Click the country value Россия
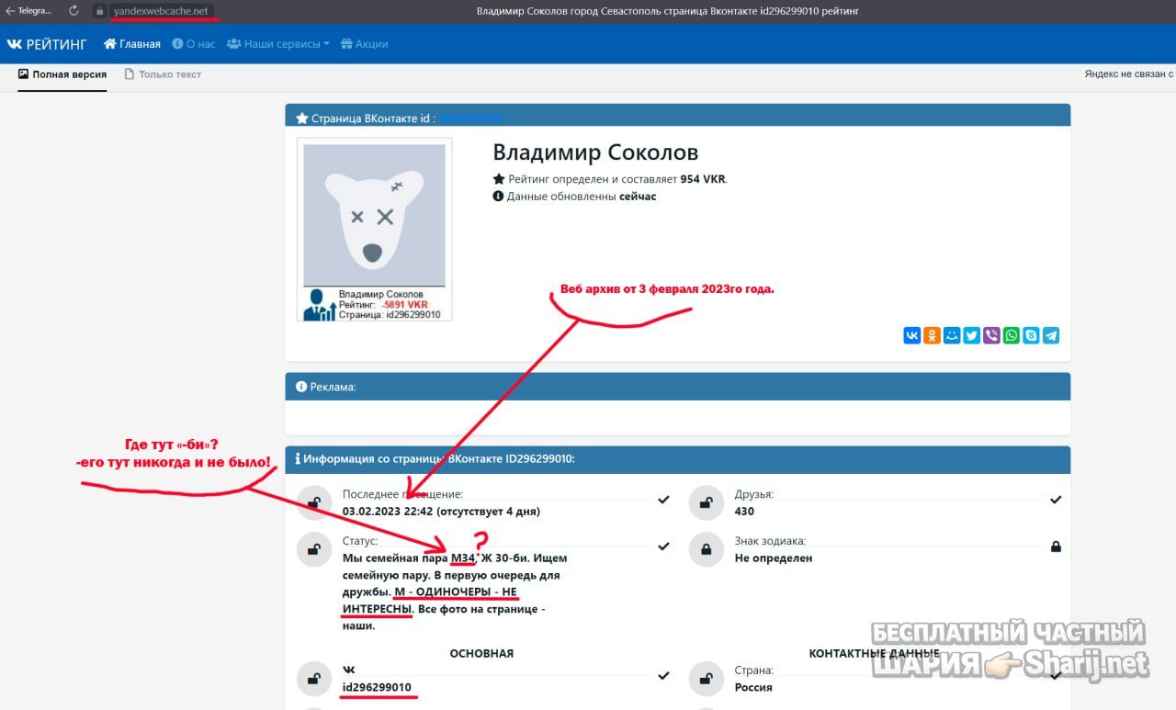Image resolution: width=1176 pixels, height=710 pixels. point(753,687)
